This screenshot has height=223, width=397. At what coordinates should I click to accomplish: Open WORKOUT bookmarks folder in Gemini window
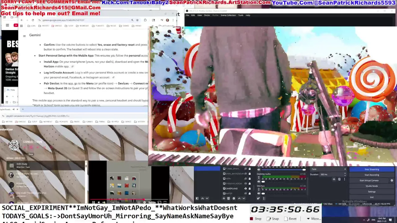[83, 26]
